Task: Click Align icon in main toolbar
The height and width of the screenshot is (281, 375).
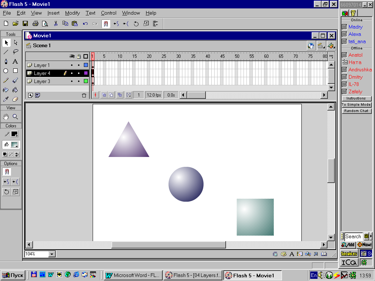Action: [x=155, y=23]
